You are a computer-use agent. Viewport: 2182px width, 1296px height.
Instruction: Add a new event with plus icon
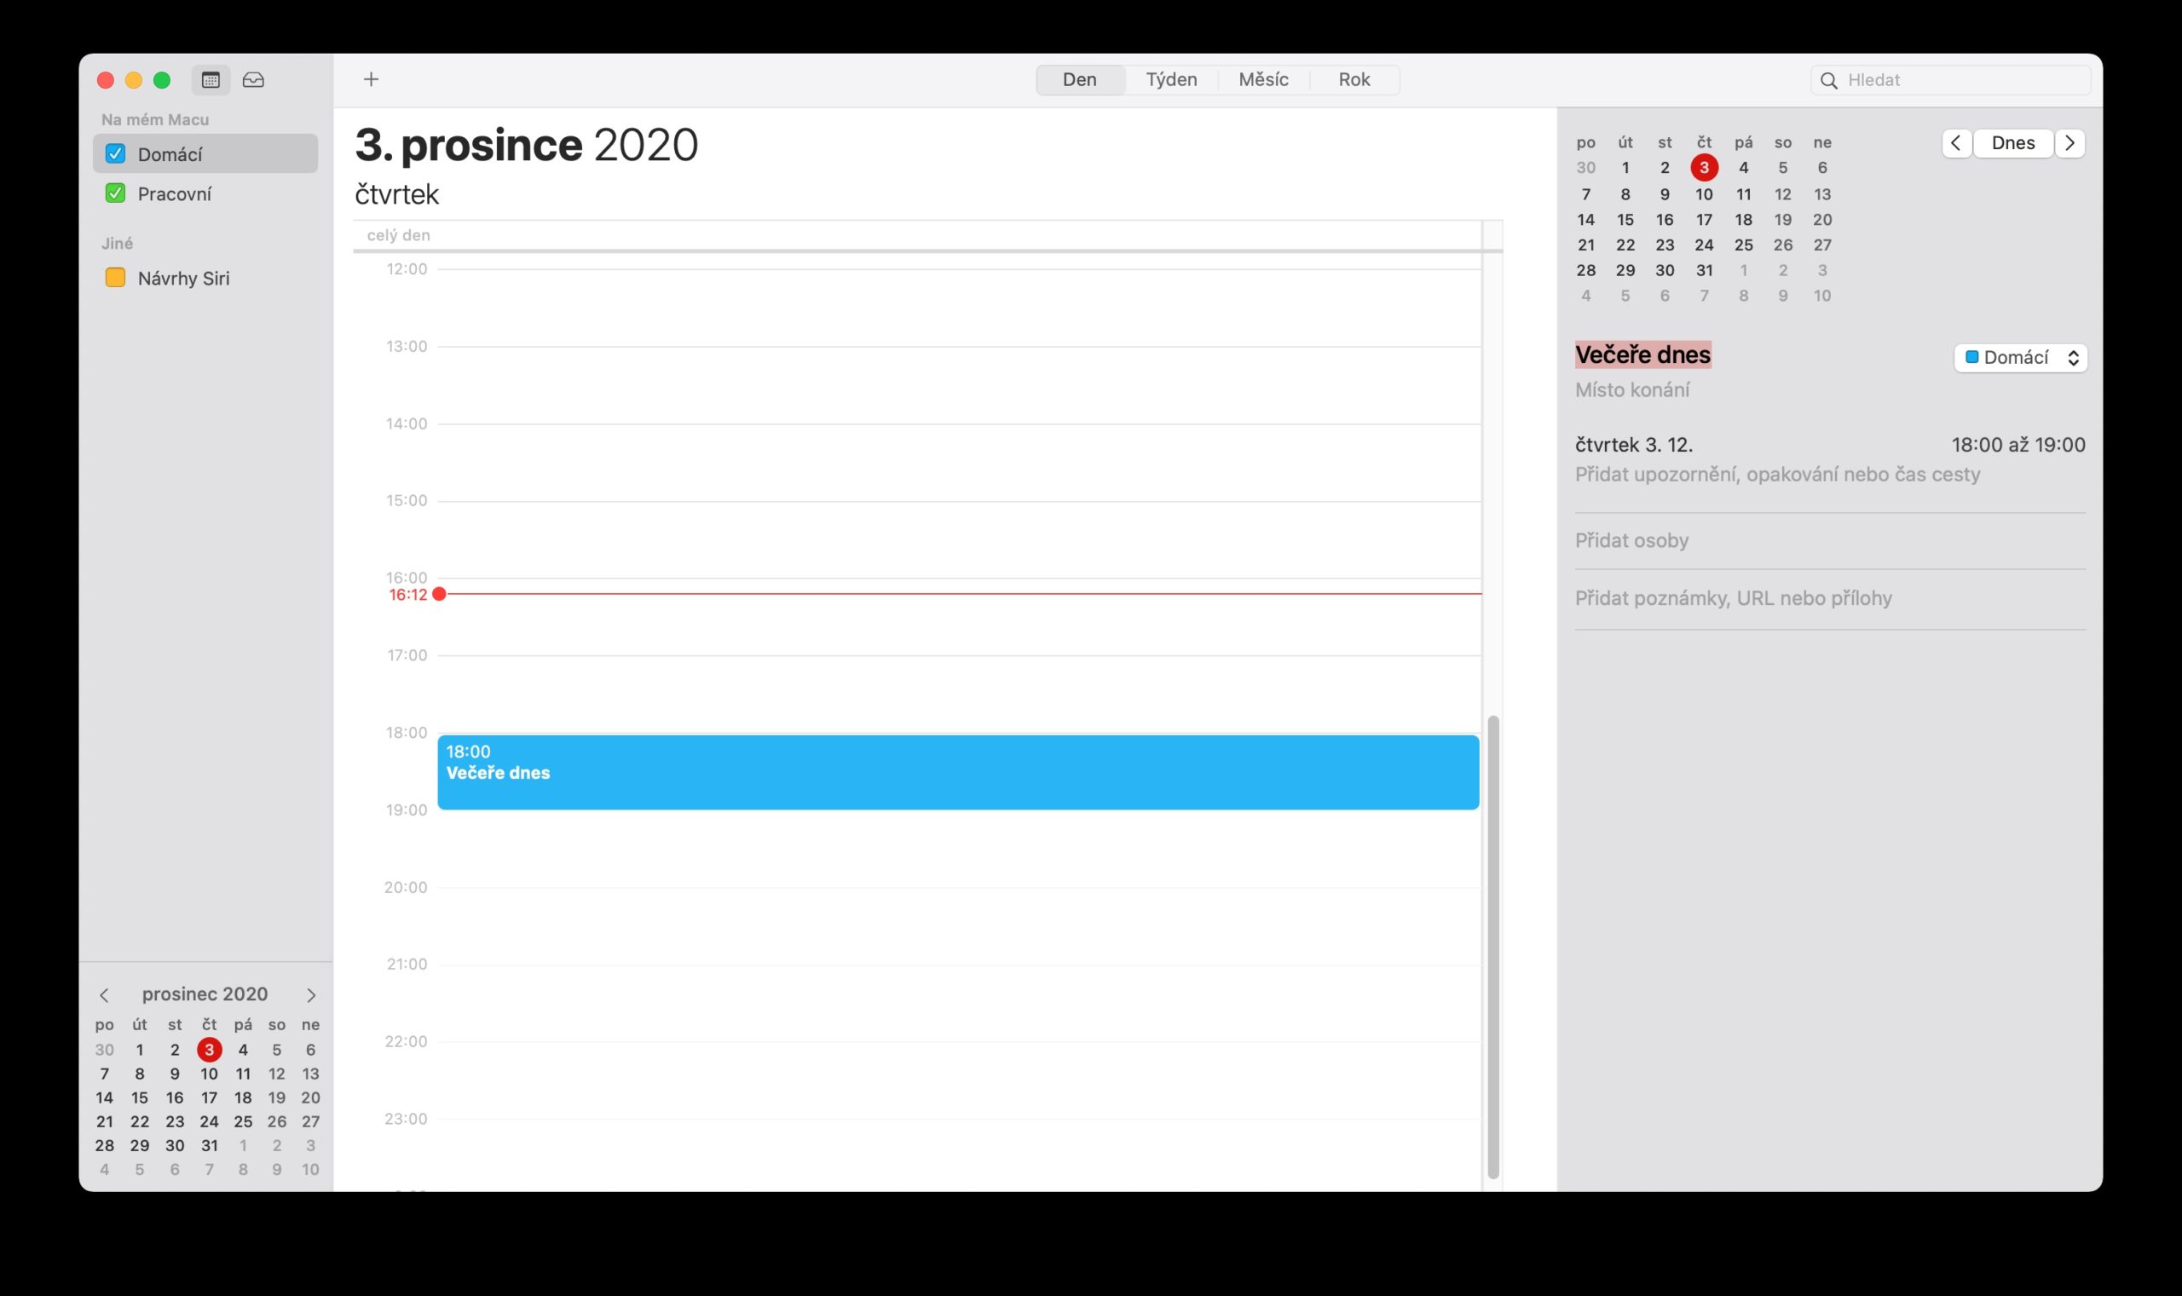(372, 79)
